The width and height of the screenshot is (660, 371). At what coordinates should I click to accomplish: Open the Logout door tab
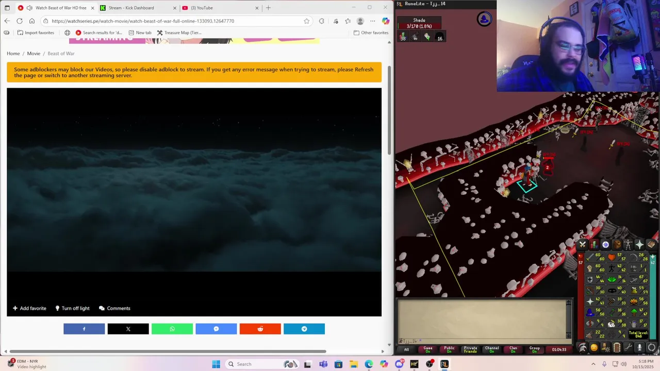click(x=617, y=347)
